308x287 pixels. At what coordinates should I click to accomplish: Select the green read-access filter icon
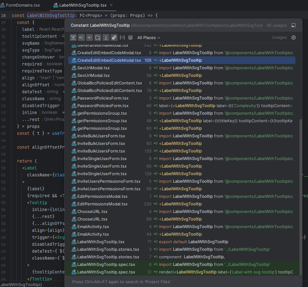[x=81, y=37]
